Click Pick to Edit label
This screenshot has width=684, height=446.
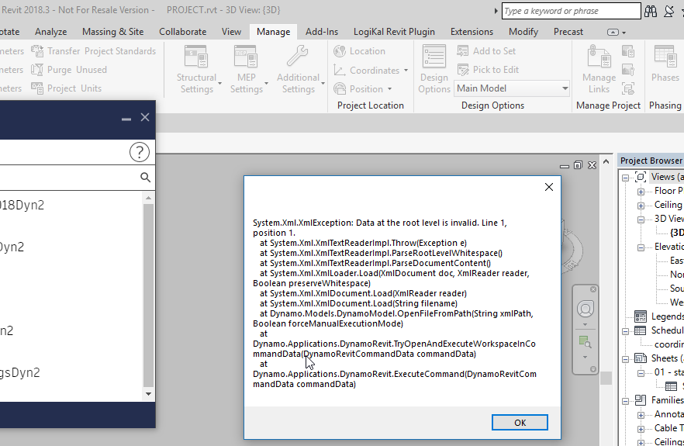[x=496, y=70]
